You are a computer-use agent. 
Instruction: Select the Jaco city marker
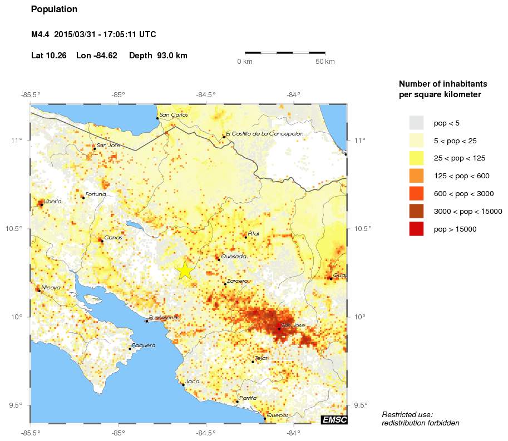(184, 384)
